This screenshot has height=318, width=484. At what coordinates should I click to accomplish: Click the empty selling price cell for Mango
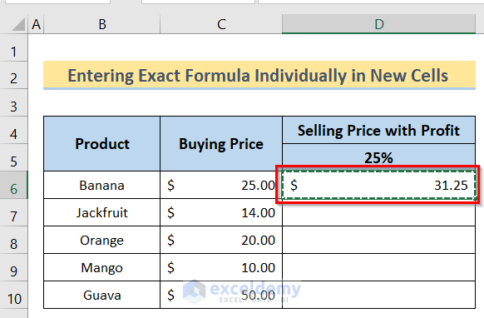coord(378,267)
